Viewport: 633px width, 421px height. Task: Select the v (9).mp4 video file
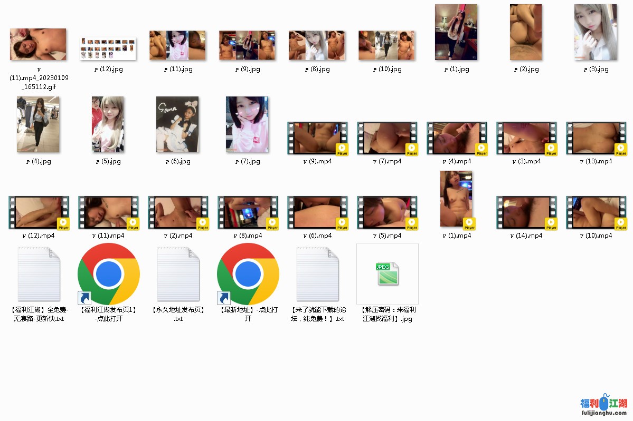(x=317, y=139)
